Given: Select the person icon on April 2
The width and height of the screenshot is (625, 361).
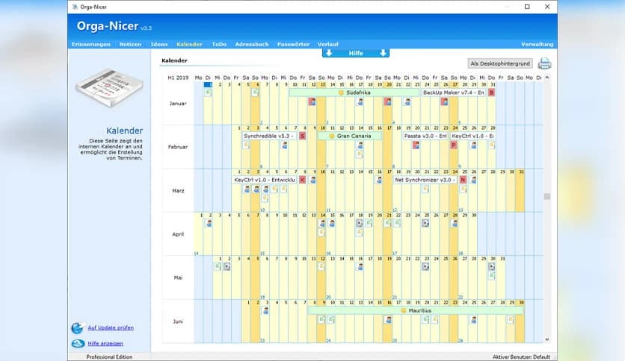Looking at the screenshot, I should [209, 224].
